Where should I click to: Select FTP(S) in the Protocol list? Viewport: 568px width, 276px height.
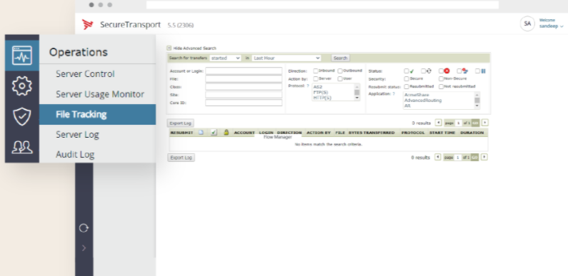click(x=320, y=93)
